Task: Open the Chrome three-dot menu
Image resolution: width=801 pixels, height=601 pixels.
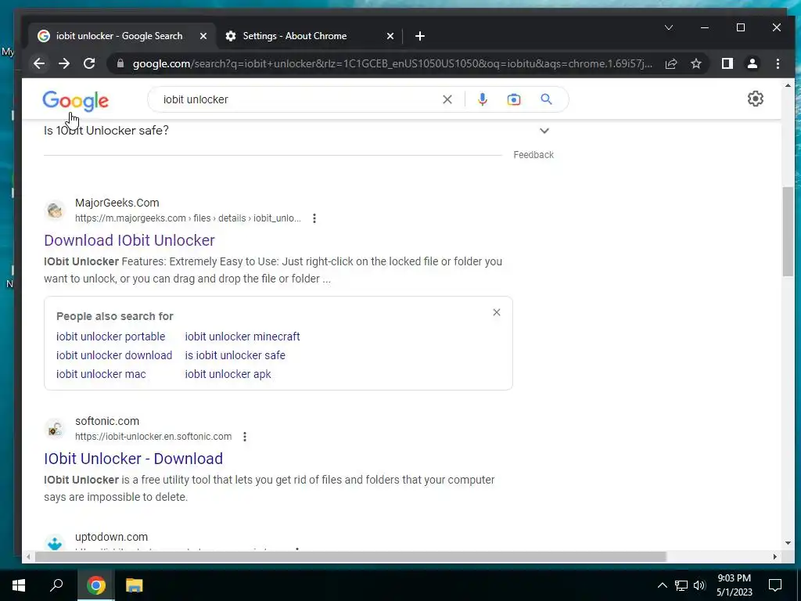Action: point(778,64)
